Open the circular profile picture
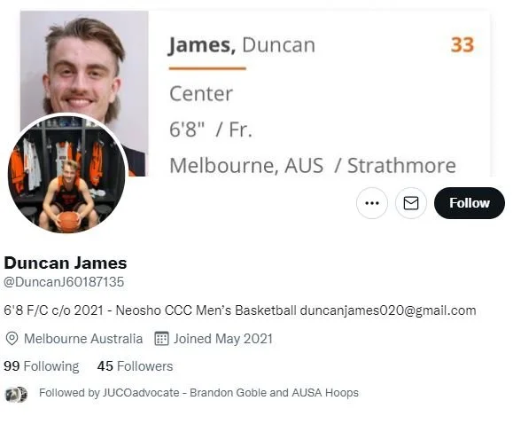Viewport: 513px width, 424px height. [67, 174]
